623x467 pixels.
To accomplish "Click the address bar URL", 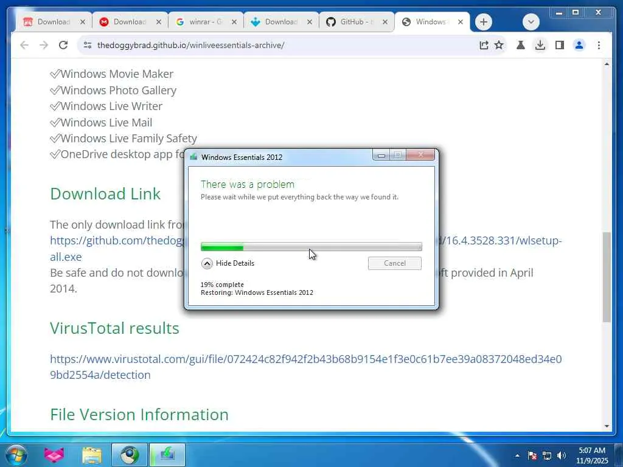I will coord(190,45).
